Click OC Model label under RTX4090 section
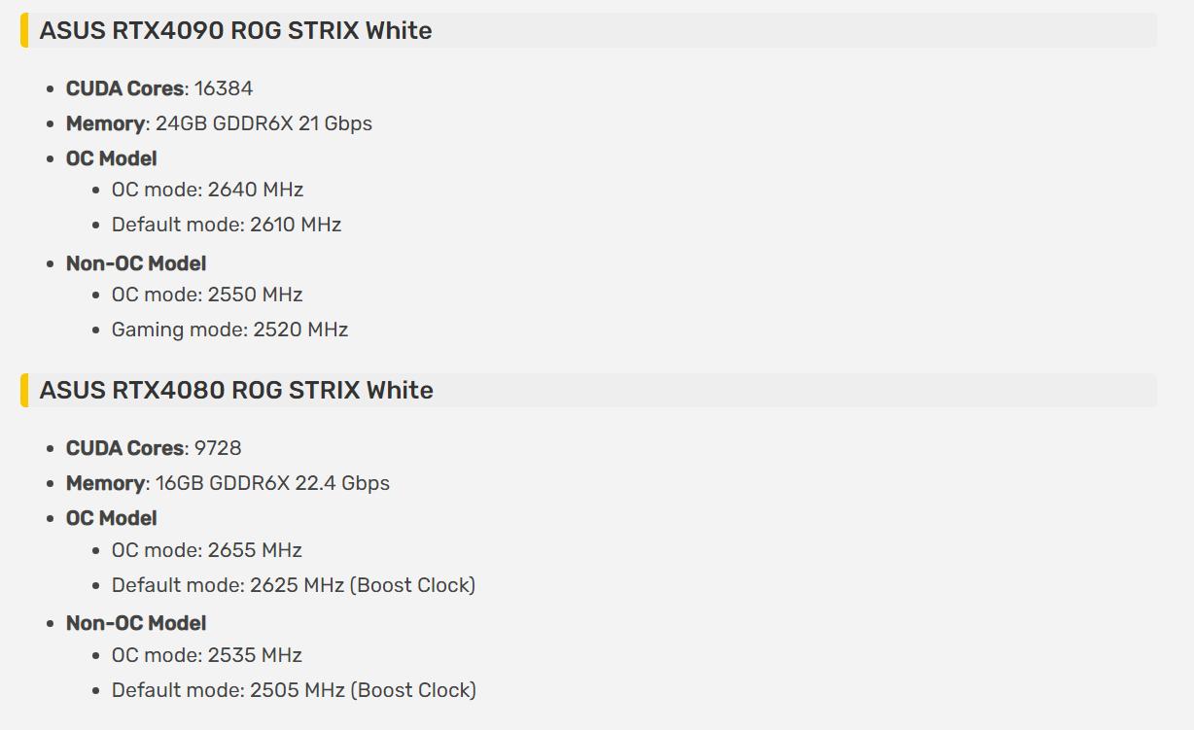 [x=111, y=158]
